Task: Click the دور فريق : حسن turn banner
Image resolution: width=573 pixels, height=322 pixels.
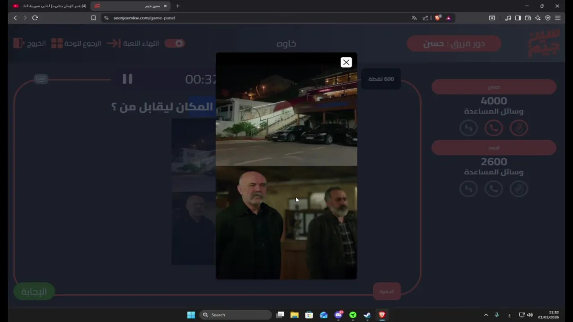Action: (454, 43)
